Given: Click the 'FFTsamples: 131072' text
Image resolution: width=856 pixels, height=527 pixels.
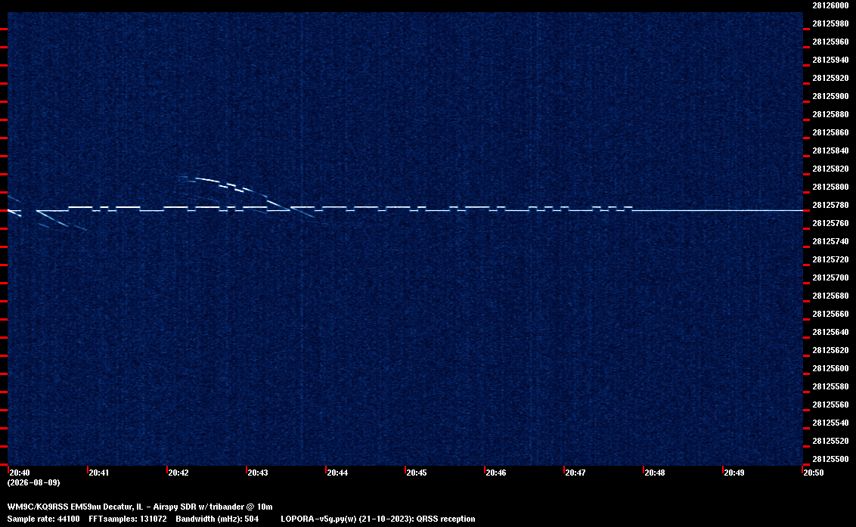Looking at the screenshot, I should pos(128,519).
